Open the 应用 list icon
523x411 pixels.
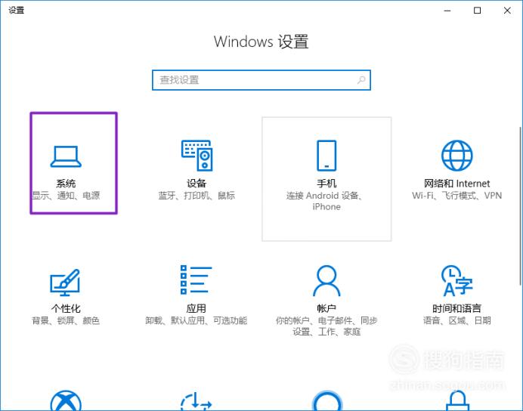(x=197, y=280)
